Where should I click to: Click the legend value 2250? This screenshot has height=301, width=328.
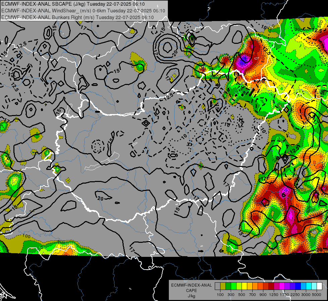pyautogui.click(x=295, y=295)
